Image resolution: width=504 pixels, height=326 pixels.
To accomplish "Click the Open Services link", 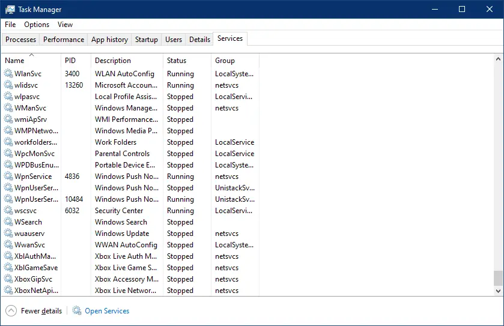I will coord(107,311).
